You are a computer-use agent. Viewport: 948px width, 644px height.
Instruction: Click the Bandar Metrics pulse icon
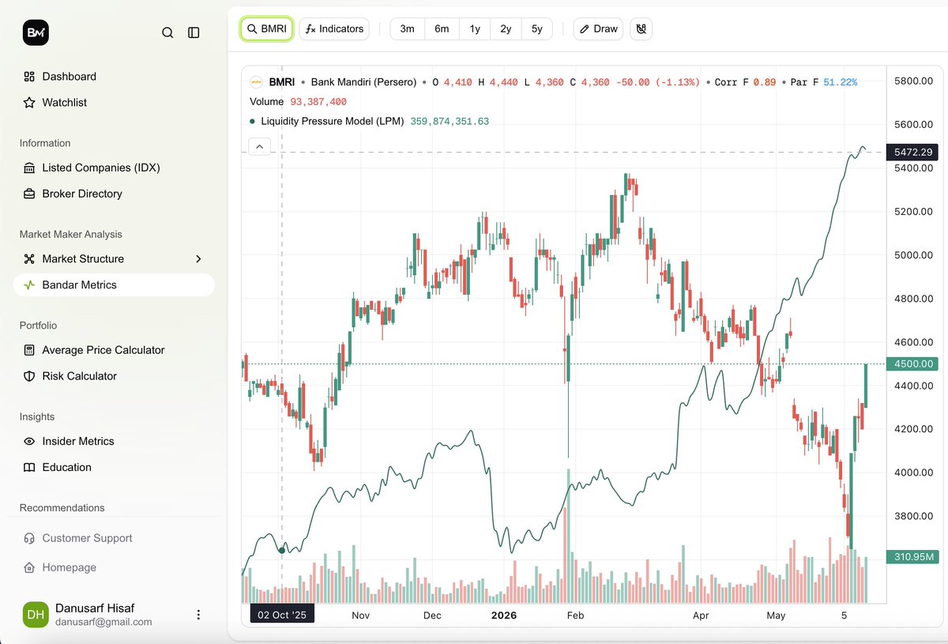29,285
